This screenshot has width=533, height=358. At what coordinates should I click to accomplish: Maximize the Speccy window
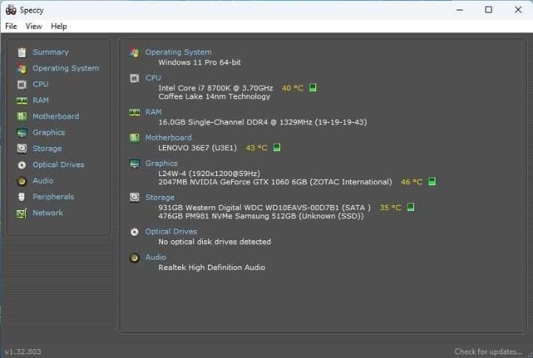coord(489,10)
